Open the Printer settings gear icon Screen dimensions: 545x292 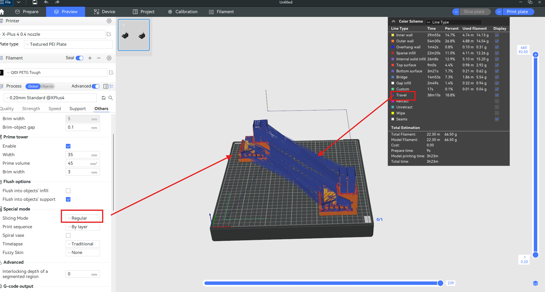tap(109, 21)
